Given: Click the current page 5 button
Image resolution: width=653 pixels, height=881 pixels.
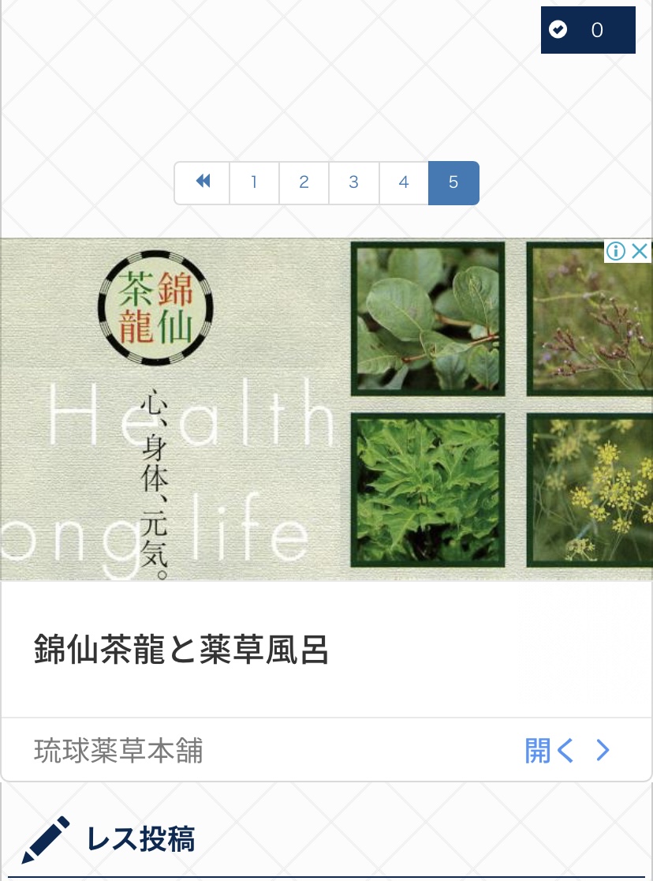Looking at the screenshot, I should click(x=453, y=182).
